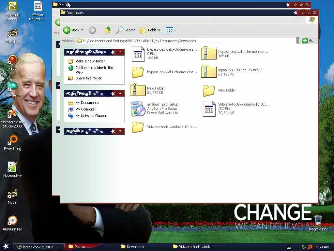Open the Supermium desktop shortcut
Viewport: 334px width, 251px height.
[13, 89]
